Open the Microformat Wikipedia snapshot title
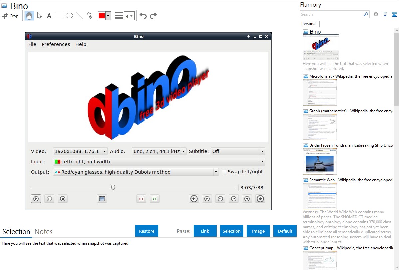The image size is (399, 270). point(351,76)
